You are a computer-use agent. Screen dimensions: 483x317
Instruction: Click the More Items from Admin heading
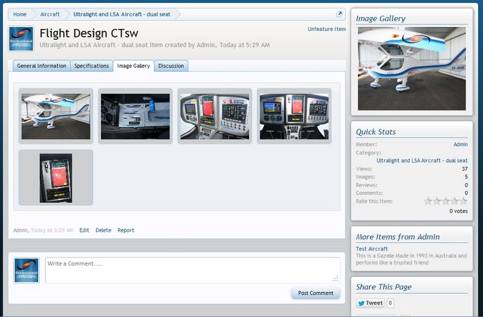[398, 237]
